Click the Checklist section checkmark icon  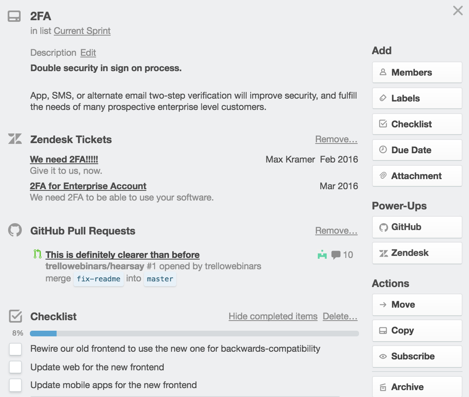(15, 316)
